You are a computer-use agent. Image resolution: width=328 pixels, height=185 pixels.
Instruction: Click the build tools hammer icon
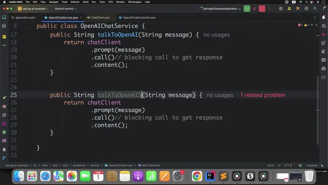pyautogui.click(x=298, y=9)
